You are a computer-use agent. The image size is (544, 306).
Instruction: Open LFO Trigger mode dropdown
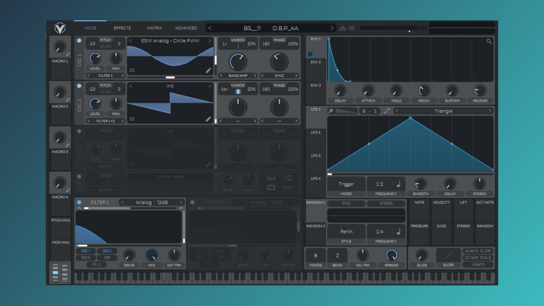346,184
